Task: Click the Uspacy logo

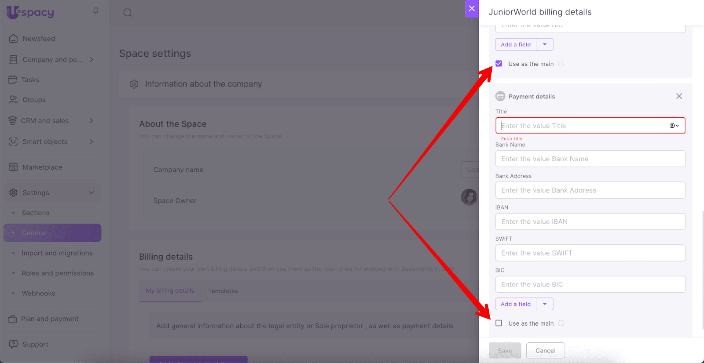Action: point(30,12)
